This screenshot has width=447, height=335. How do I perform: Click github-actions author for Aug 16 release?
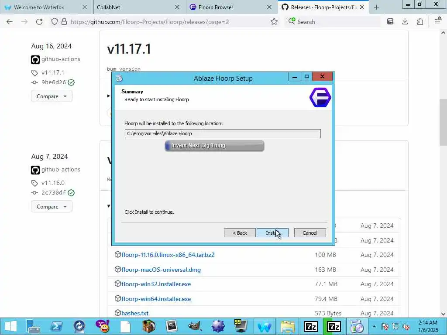61,59
